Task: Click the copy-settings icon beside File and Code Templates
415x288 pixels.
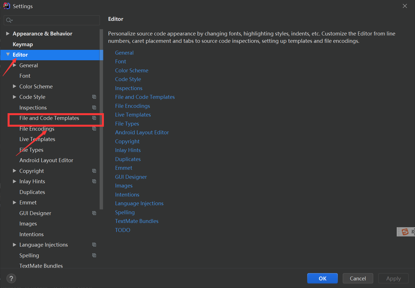Action: (94, 118)
